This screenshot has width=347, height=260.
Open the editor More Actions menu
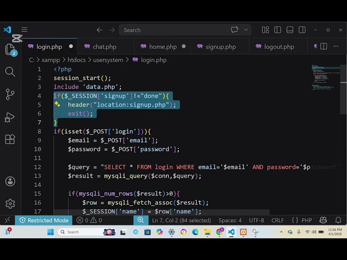point(336,47)
